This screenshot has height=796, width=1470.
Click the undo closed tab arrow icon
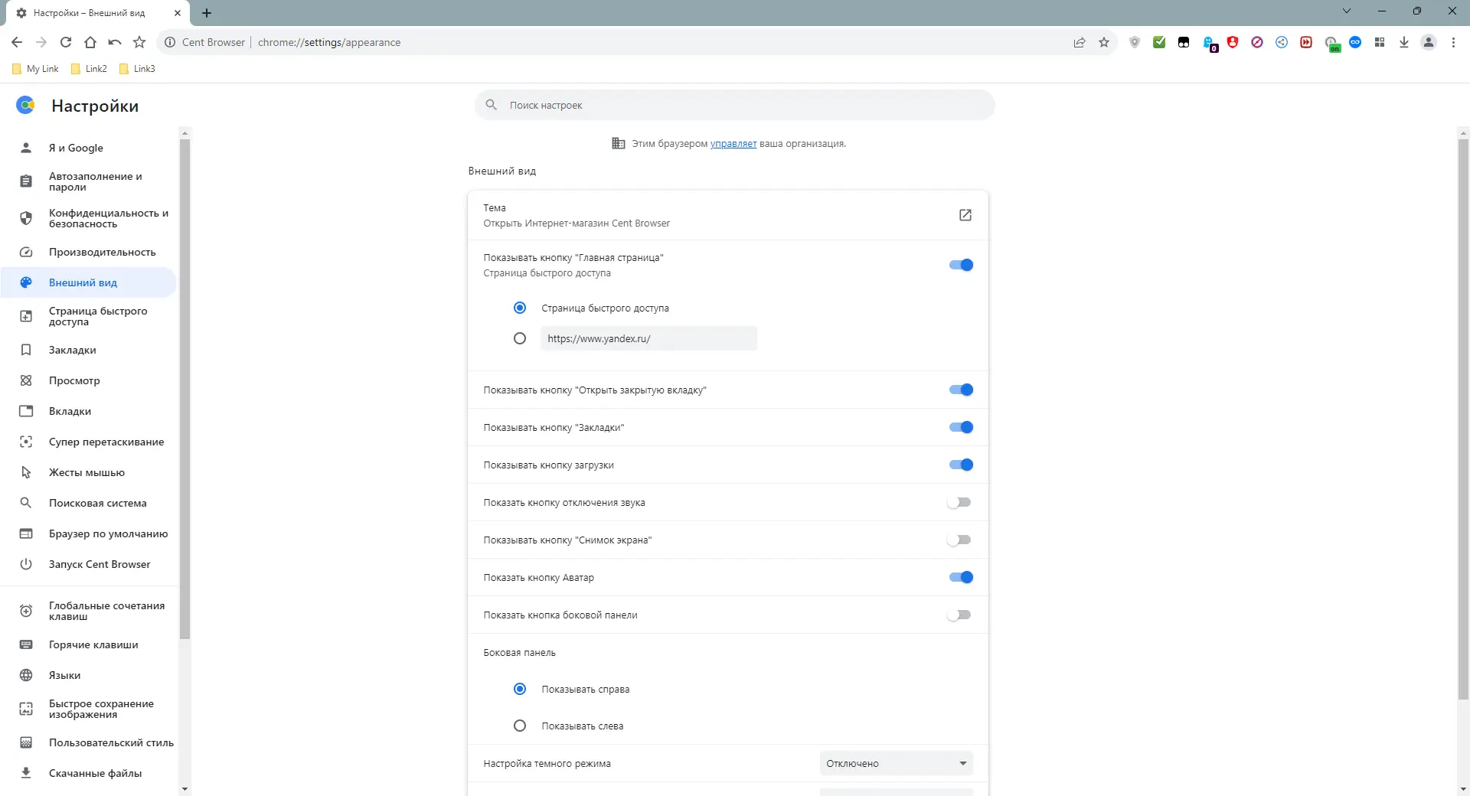(115, 43)
